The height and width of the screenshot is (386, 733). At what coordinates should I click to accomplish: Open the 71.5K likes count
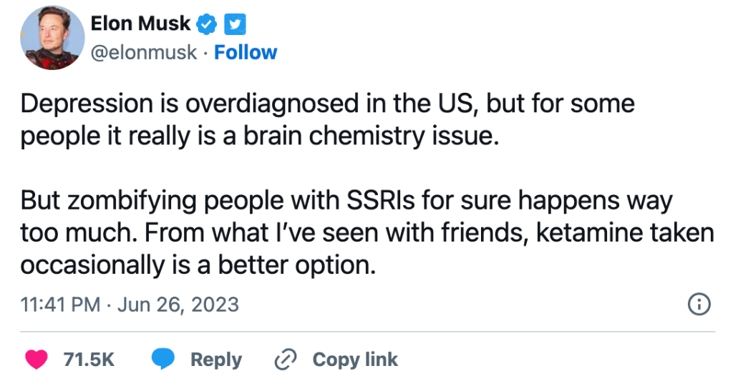[89, 360]
